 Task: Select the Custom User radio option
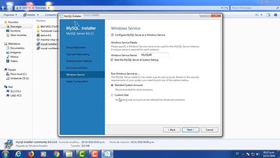(112, 95)
